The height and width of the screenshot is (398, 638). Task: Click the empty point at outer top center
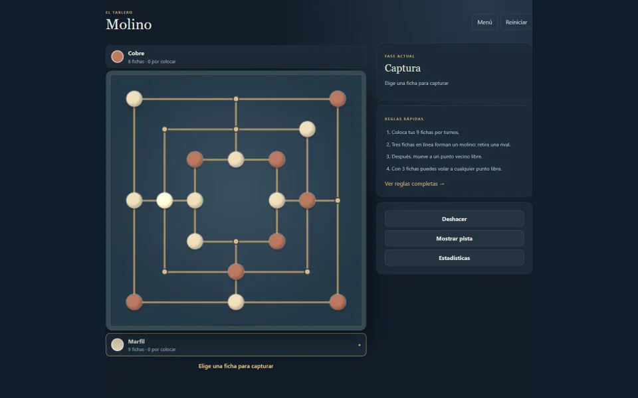coord(236,99)
